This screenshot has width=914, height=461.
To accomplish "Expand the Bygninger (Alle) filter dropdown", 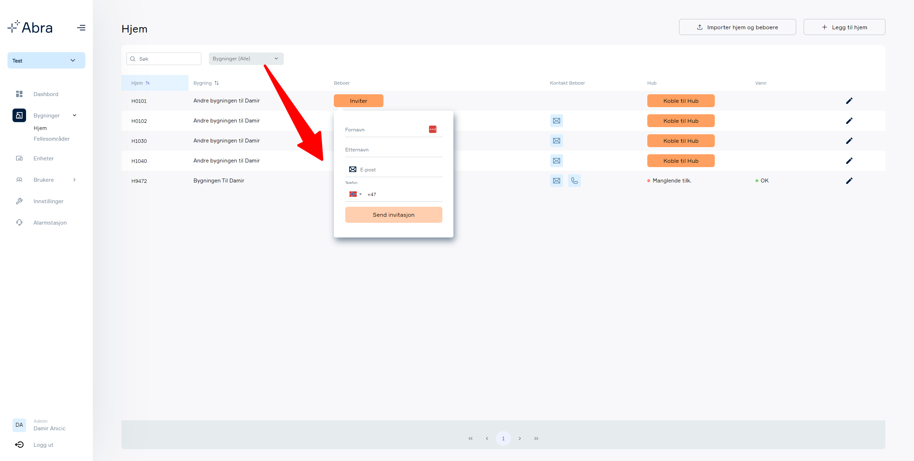I will [x=246, y=59].
